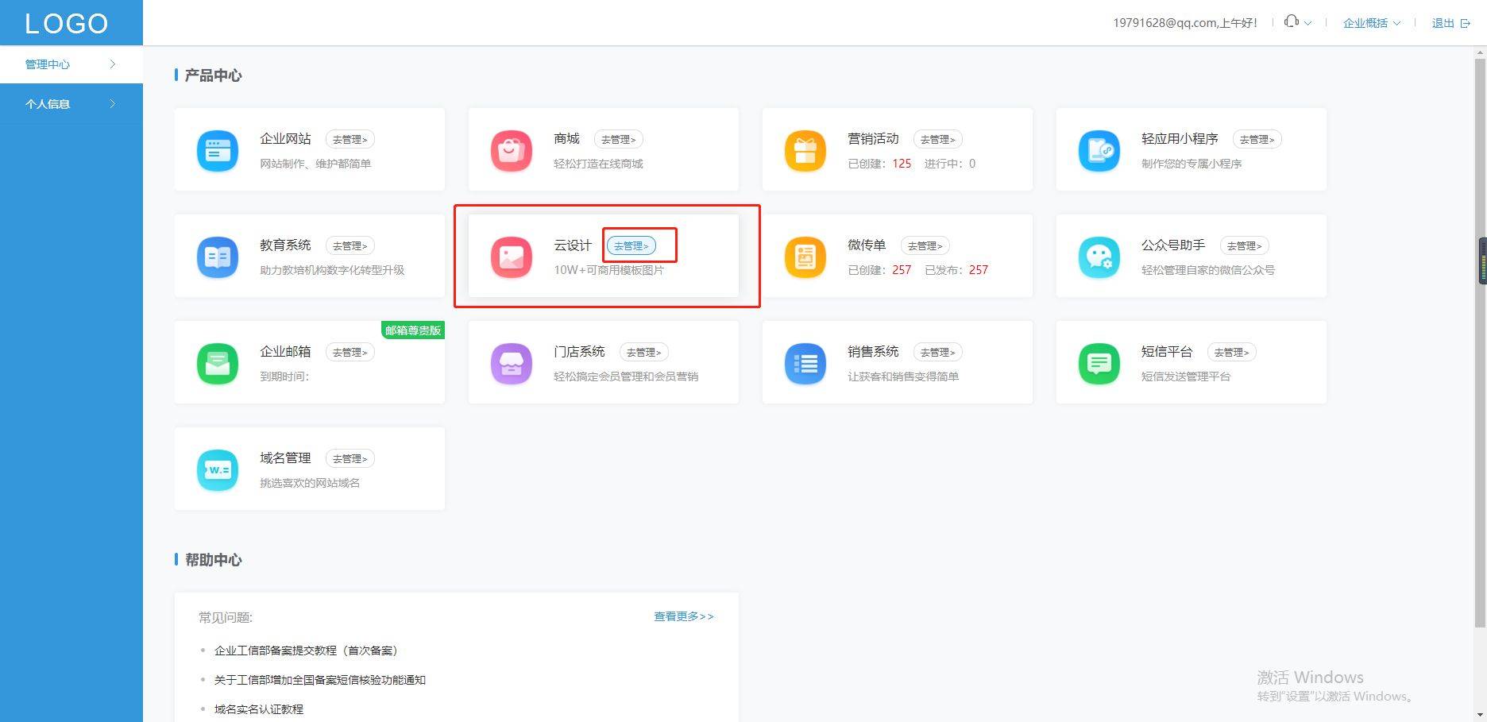Click the 公众号助手 chat icon
This screenshot has width=1487, height=722.
pyautogui.click(x=1099, y=257)
